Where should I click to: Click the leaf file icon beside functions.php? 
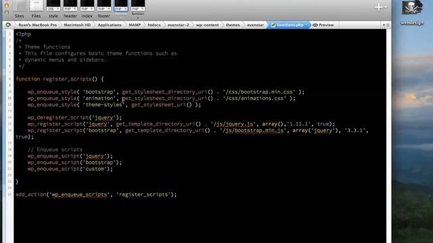point(273,25)
